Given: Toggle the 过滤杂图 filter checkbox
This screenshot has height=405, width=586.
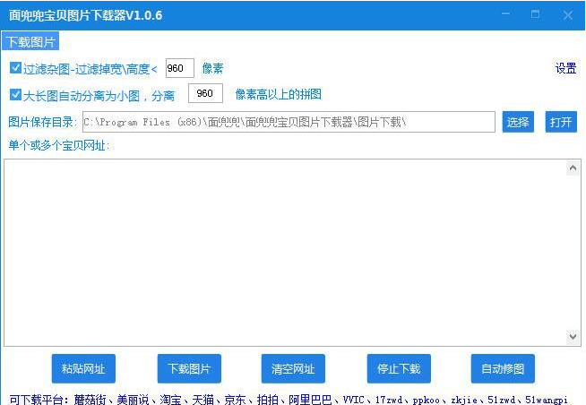Looking at the screenshot, I should coord(16,68).
